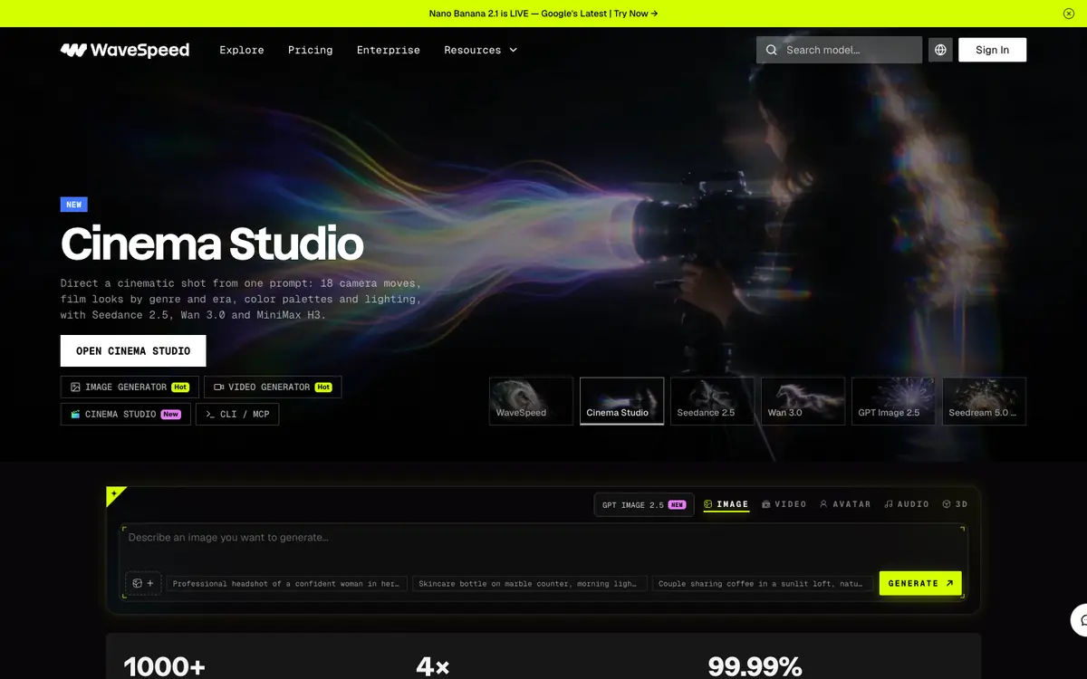Image resolution: width=1087 pixels, height=679 pixels.
Task: Use the 'Professional headshot' prompt suggestion
Action: 286,584
